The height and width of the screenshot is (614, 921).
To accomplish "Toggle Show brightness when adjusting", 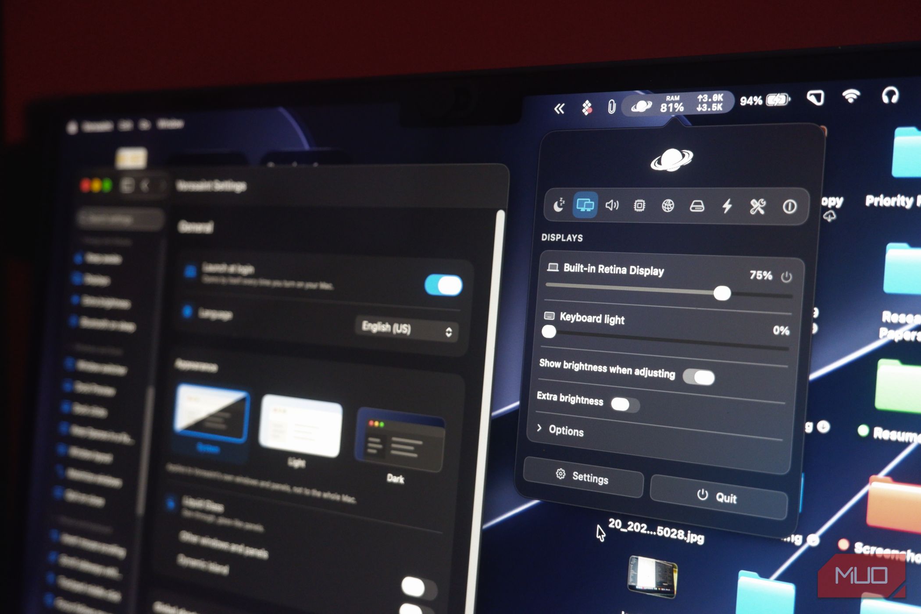I will tap(699, 377).
